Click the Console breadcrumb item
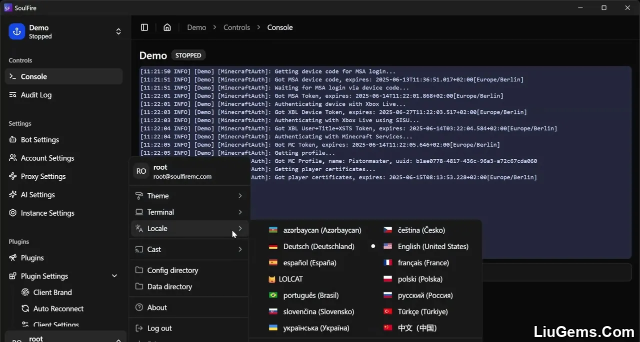This screenshot has height=342, width=640. (280, 27)
